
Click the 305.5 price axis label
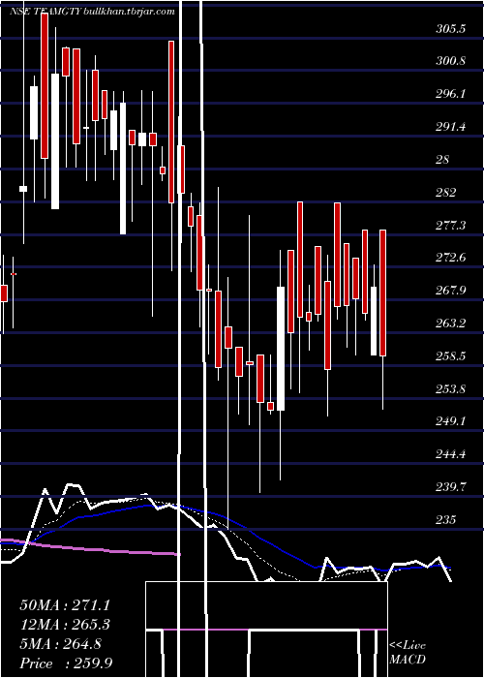coord(450,29)
